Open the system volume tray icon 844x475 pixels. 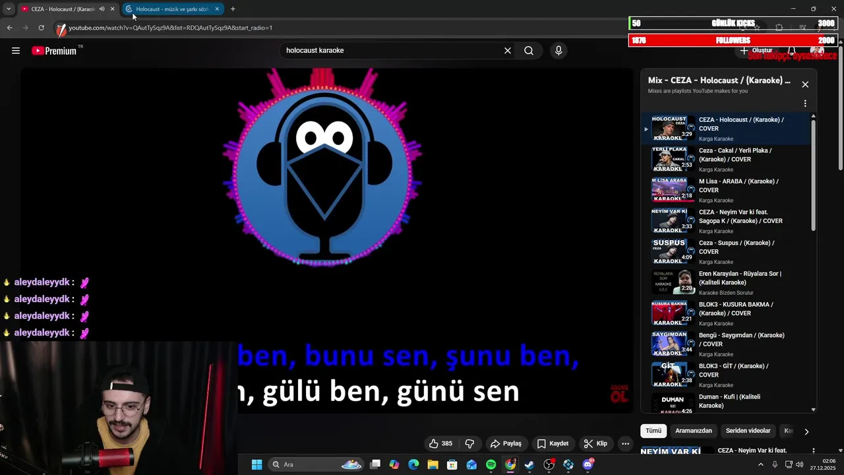click(800, 464)
